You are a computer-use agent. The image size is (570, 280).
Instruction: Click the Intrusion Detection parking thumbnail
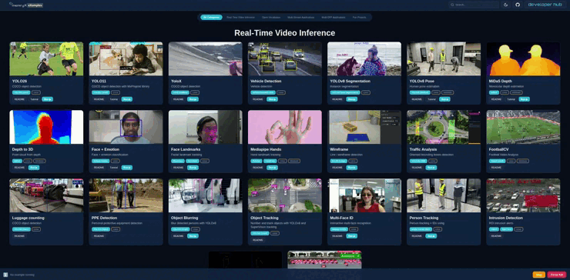[x=523, y=195]
